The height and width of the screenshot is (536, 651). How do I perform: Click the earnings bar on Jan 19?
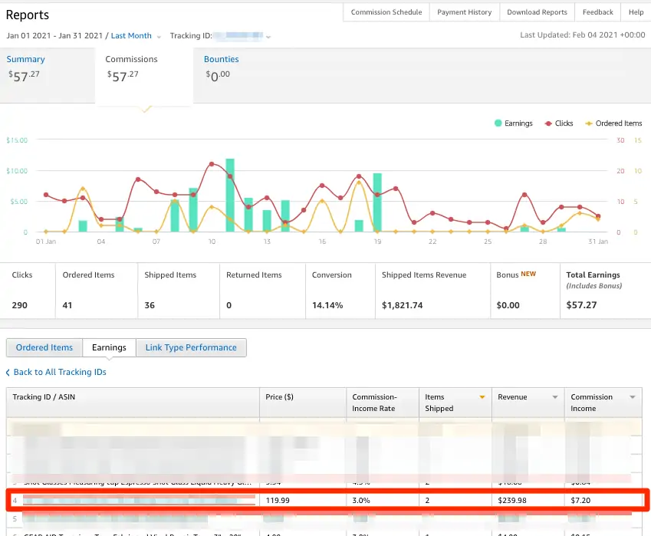tap(377, 202)
